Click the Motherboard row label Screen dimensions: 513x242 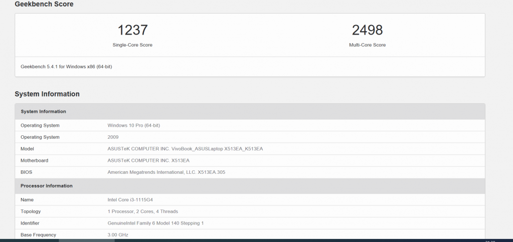point(35,160)
